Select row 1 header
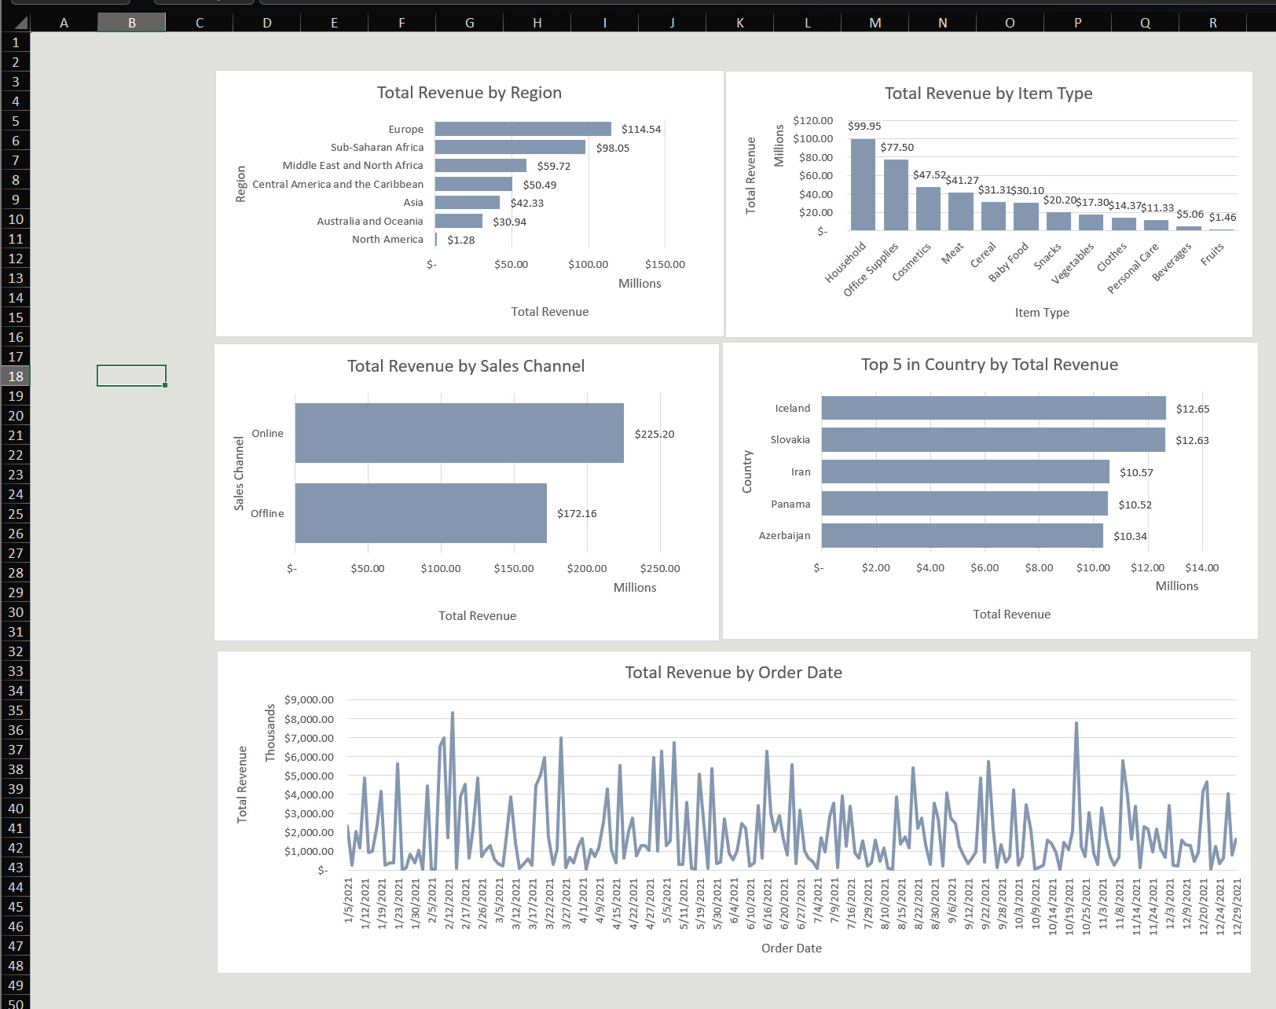This screenshot has width=1276, height=1009. pos(15,42)
